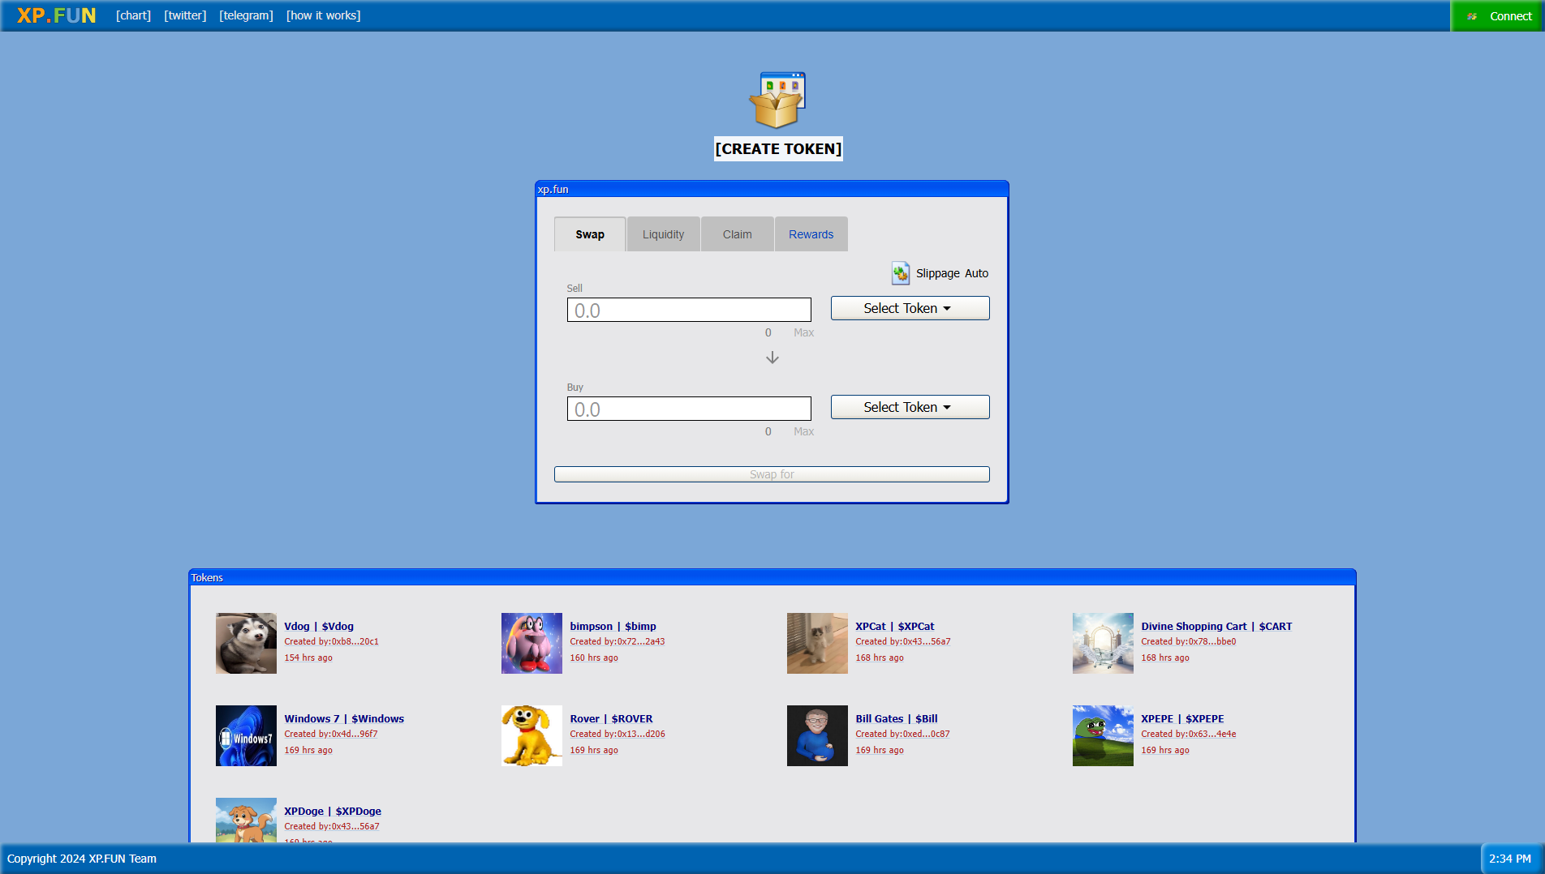Viewport: 1545px width, 874px height.
Task: Open the Bill Gates | $Bill link
Action: (897, 718)
